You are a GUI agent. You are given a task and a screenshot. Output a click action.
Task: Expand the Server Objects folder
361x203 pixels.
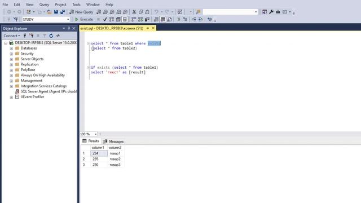coord(11,59)
